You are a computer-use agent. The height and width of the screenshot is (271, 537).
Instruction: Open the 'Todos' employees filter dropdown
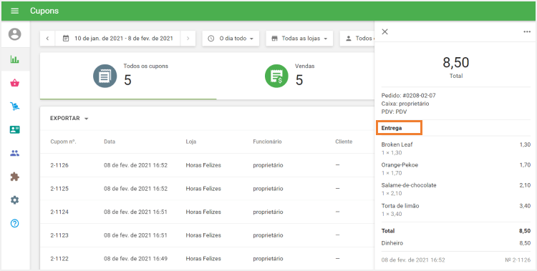click(357, 39)
